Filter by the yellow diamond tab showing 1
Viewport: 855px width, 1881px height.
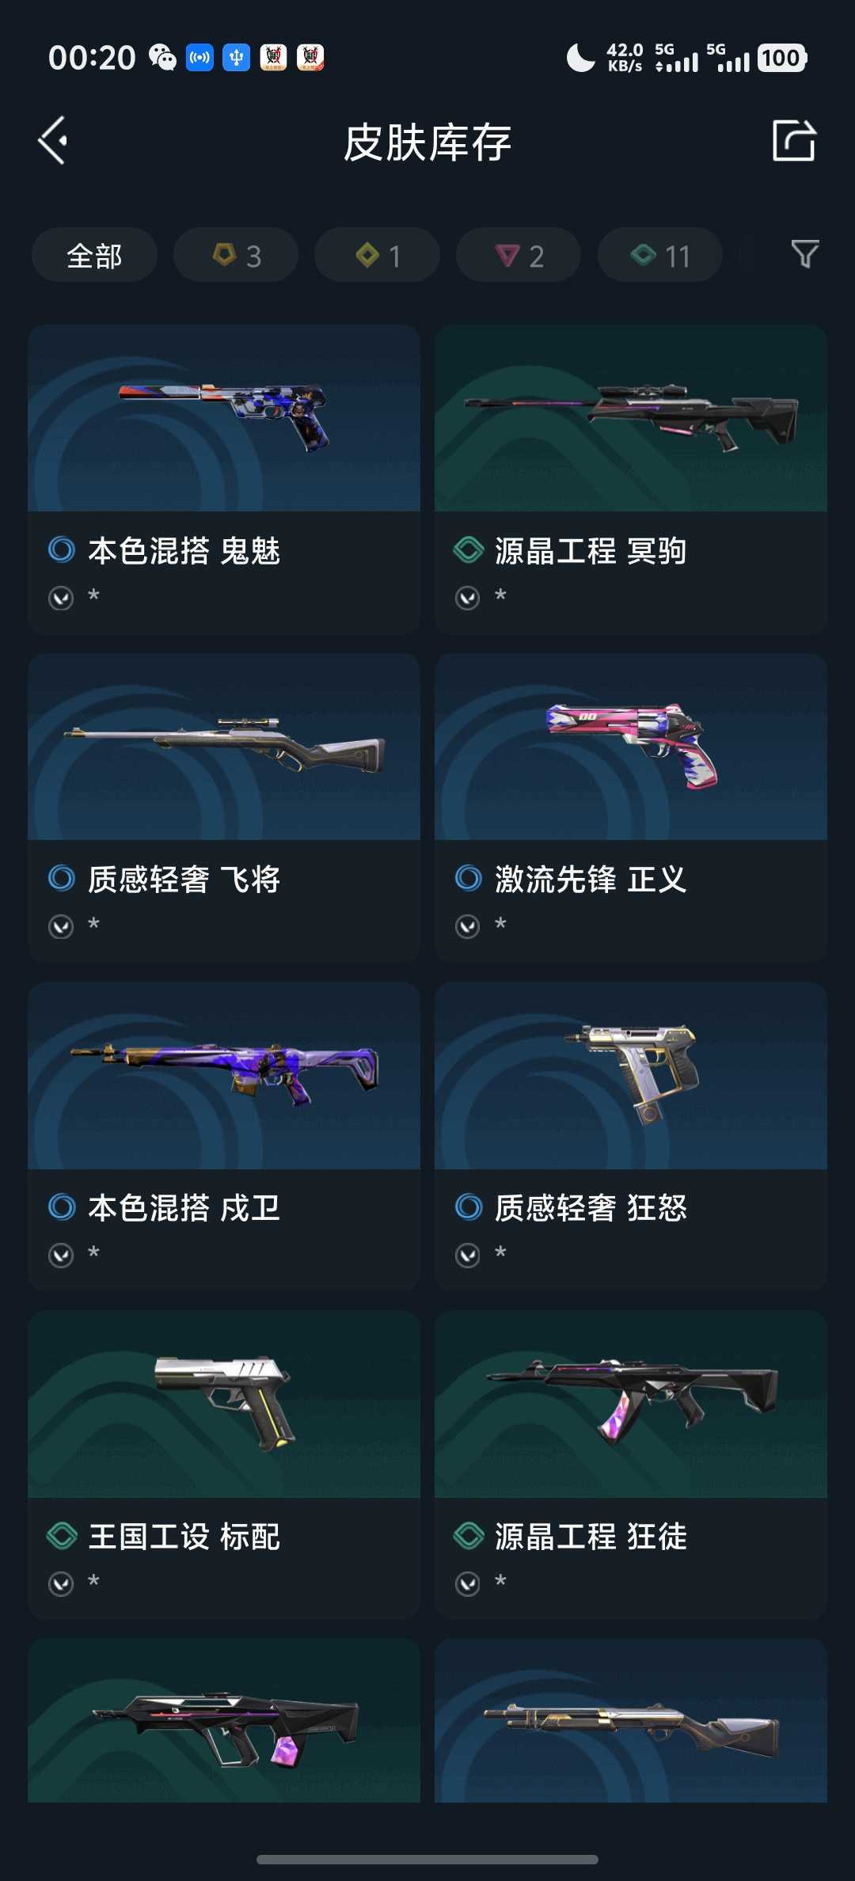(377, 255)
